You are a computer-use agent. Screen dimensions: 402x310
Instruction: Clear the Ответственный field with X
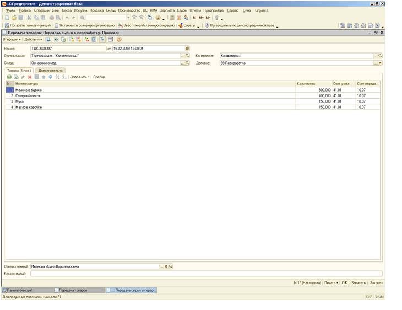tap(166, 266)
